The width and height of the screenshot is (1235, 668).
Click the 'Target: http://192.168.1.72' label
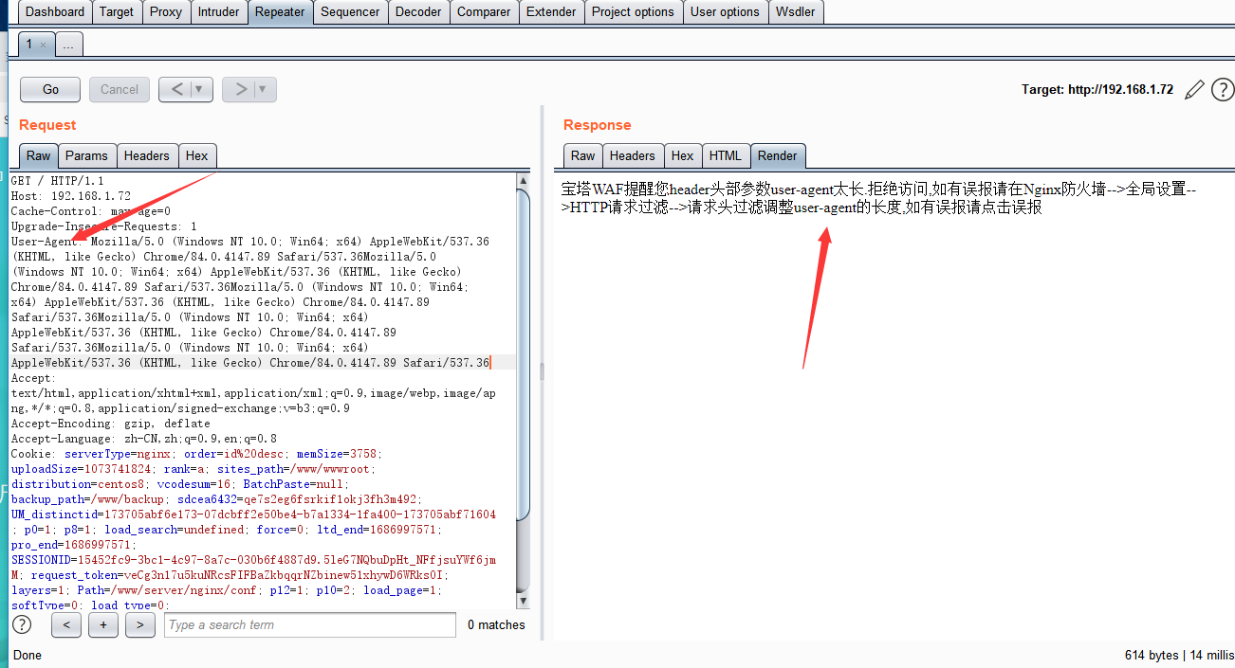tap(1097, 89)
